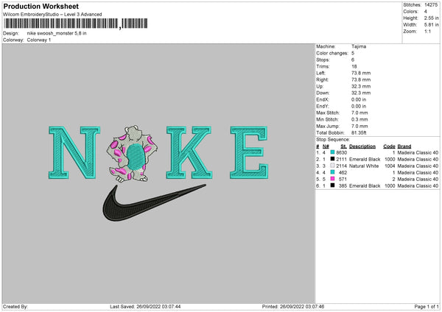Select the pink swatch beside stitch count 571
Image resolution: width=442 pixels, height=312 pixels.
332,179
